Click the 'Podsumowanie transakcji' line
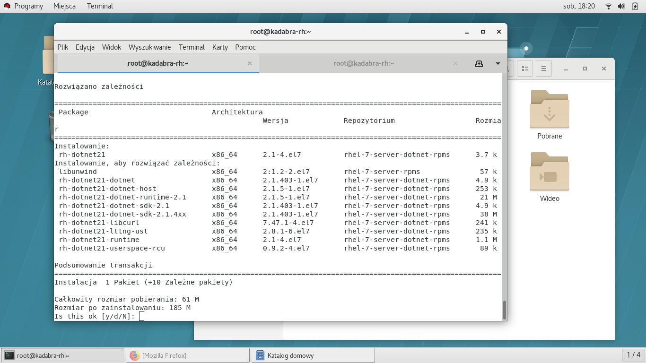 103,265
